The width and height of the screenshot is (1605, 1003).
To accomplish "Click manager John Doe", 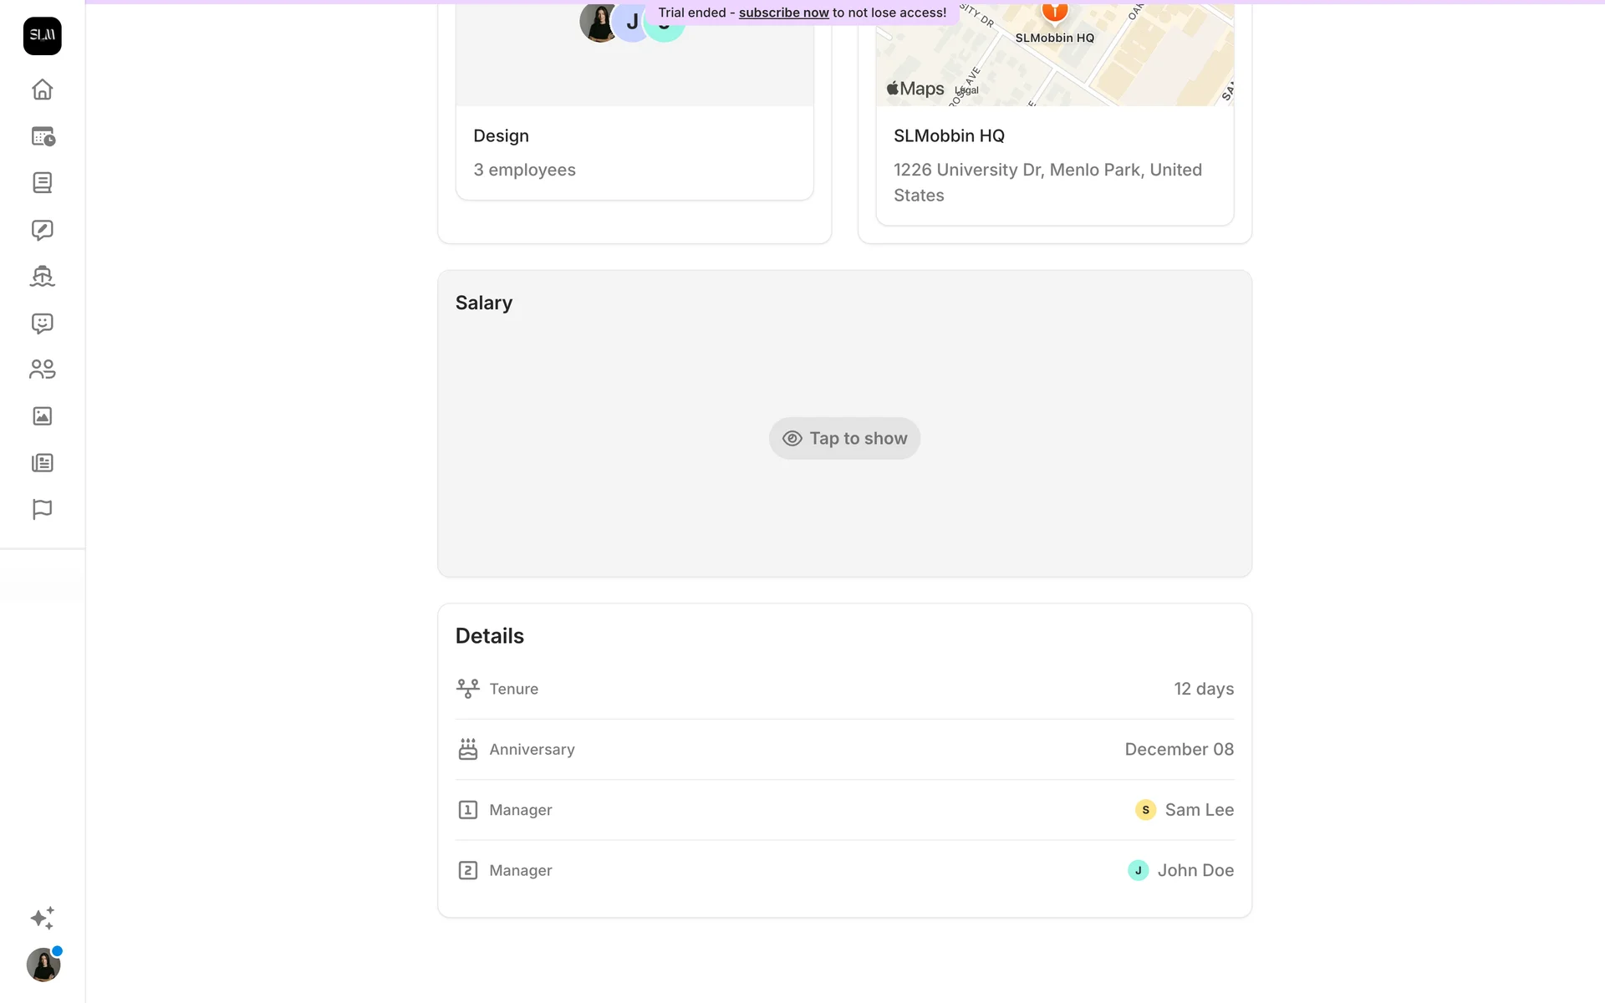I will [1180, 870].
